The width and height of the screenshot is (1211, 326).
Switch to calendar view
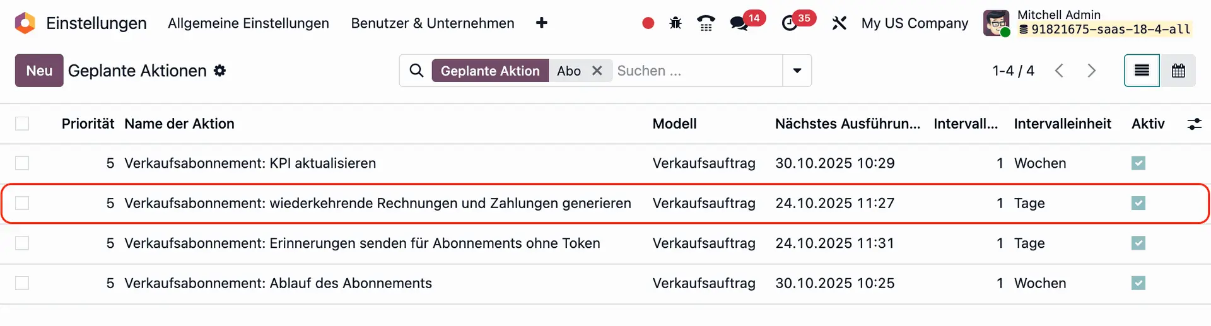coord(1178,71)
